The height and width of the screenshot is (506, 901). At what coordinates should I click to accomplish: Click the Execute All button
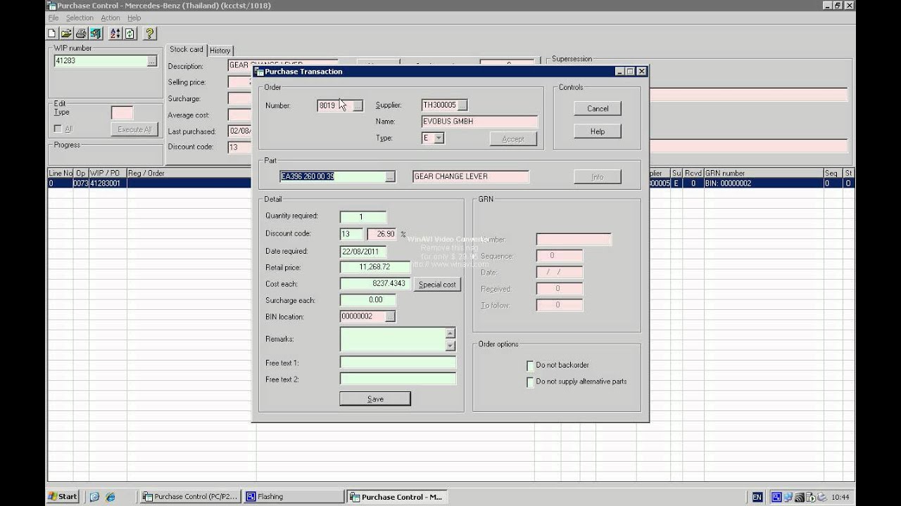coord(134,129)
